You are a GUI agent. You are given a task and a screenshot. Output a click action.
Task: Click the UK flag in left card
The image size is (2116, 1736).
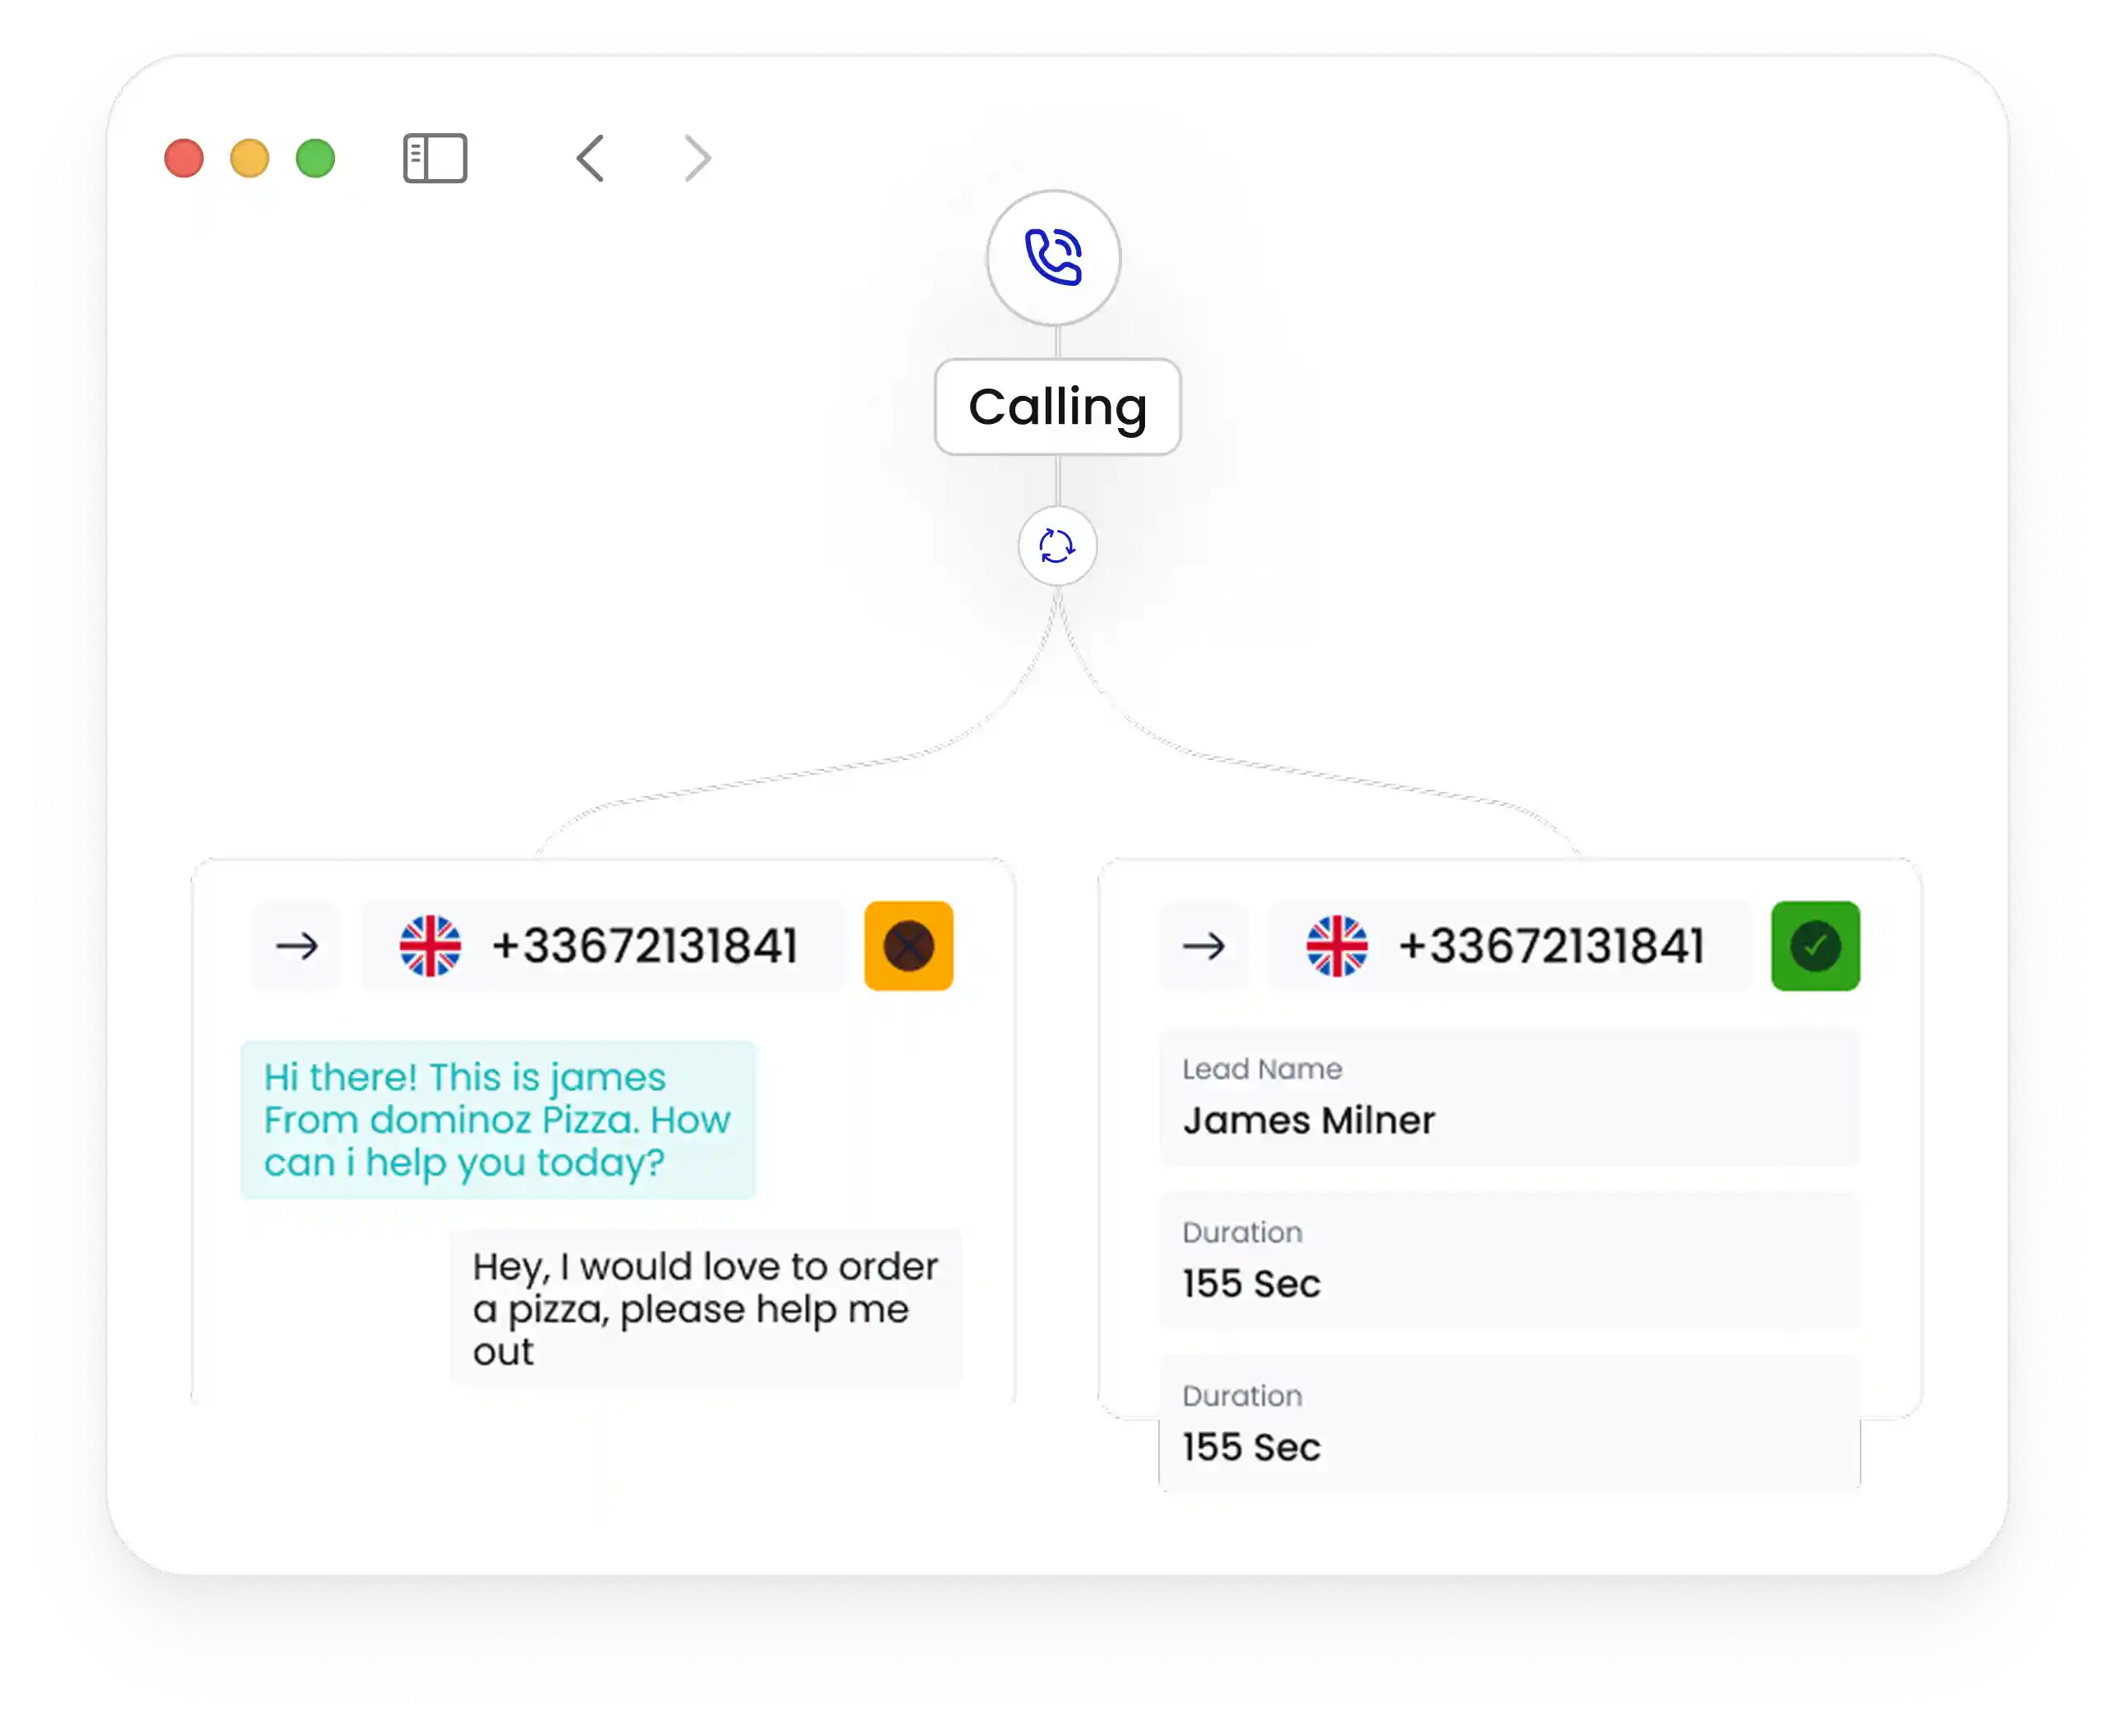click(430, 946)
